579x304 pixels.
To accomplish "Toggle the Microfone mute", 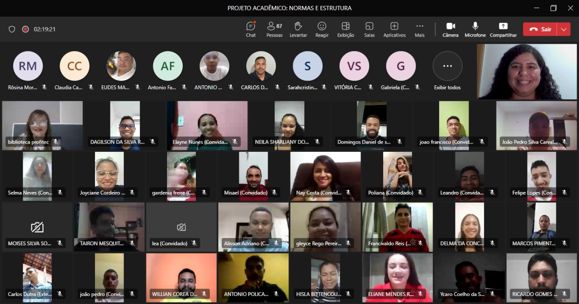I will pos(475,29).
